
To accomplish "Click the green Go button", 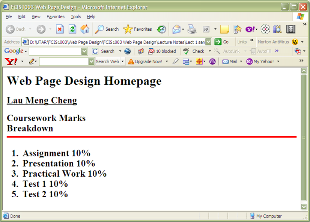I will pos(221,42).
